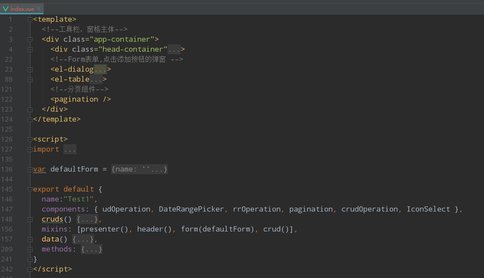Click the folded {name: ''...} placeholder
The width and height of the screenshot is (484, 278).
139,169
